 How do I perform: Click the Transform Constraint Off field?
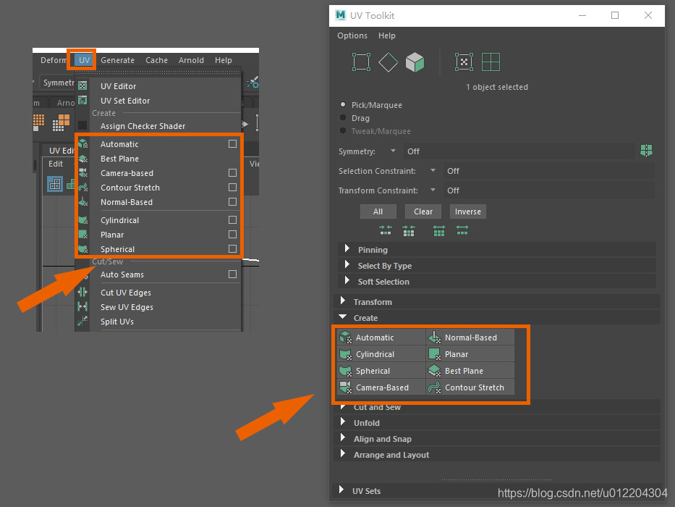(548, 190)
